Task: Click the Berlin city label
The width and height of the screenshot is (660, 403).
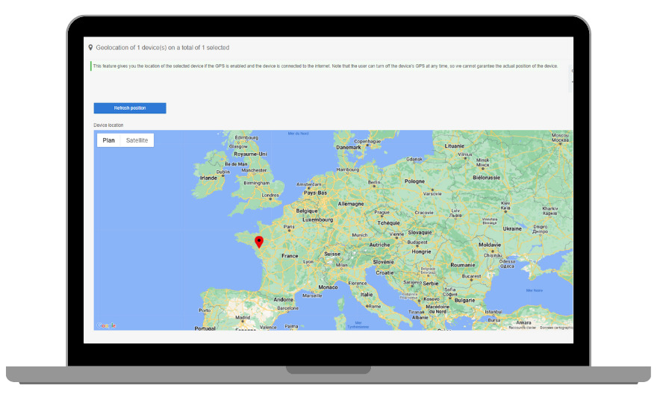Action: (x=374, y=183)
